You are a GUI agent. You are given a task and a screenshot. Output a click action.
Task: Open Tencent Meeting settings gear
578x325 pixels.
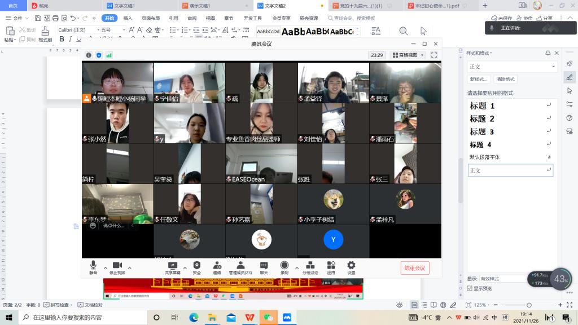pos(351,266)
